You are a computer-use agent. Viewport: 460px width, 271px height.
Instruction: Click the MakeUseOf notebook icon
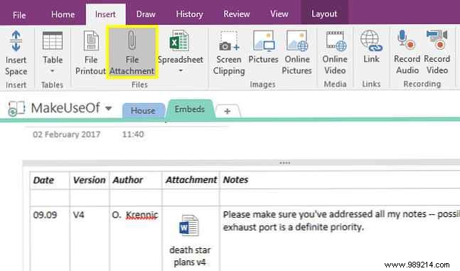(x=16, y=108)
